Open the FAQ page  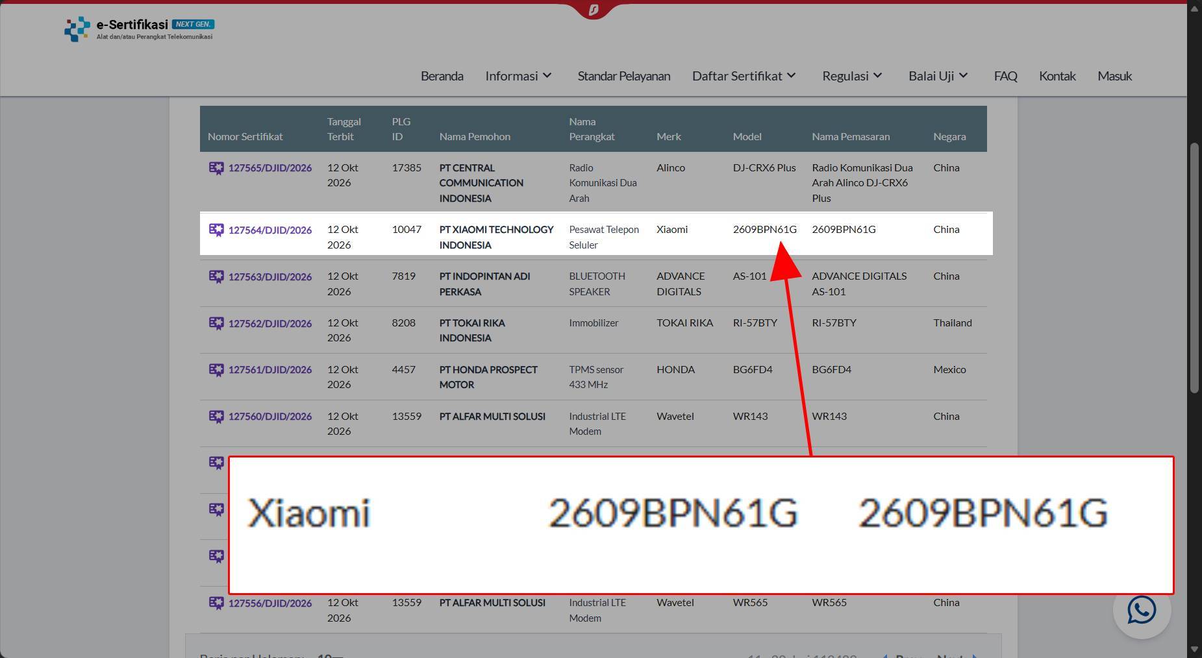(x=1005, y=76)
